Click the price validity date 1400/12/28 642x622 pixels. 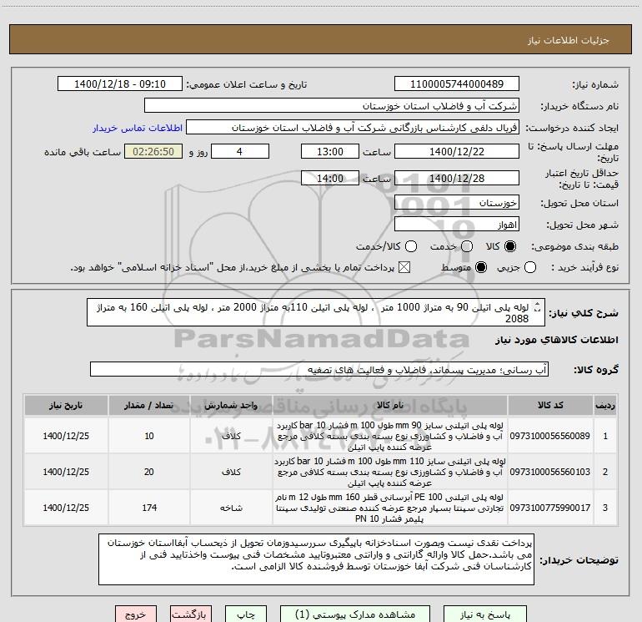coord(457,178)
